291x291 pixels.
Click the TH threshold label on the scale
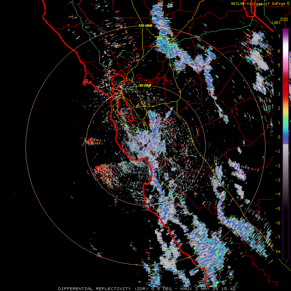tap(278, 252)
